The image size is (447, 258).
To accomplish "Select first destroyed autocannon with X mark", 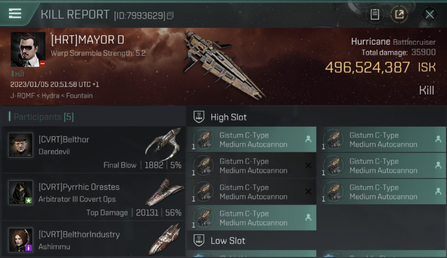I will (x=252, y=166).
